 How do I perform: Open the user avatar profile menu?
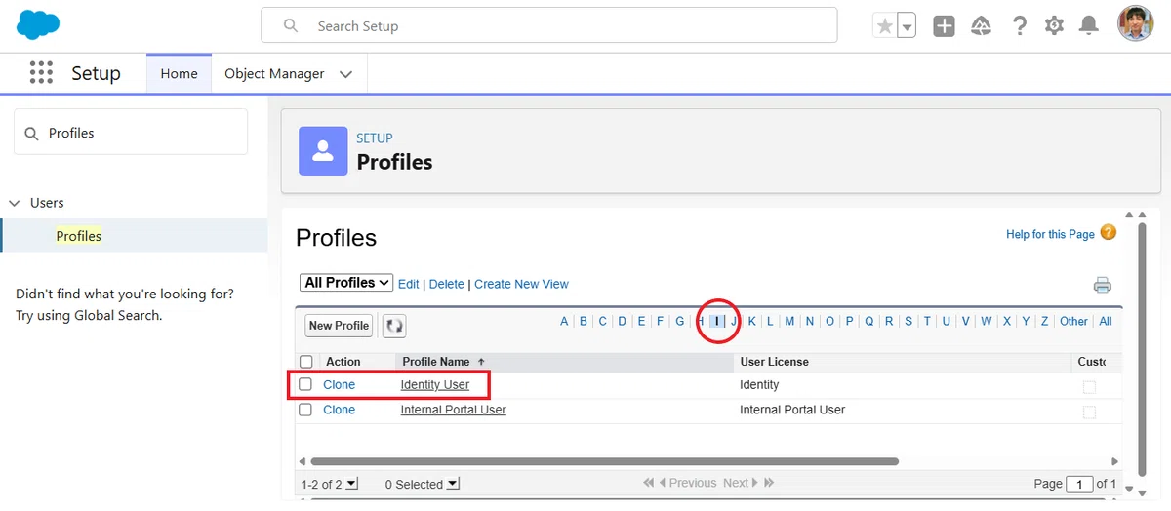(1135, 24)
